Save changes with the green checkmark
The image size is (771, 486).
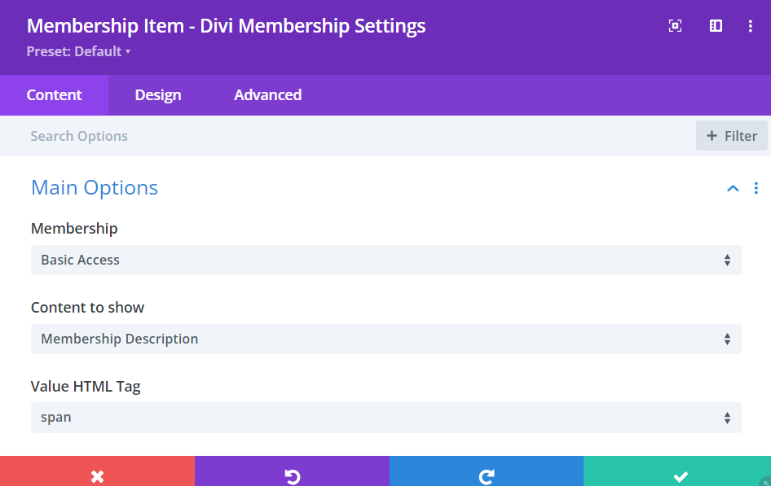click(x=681, y=476)
